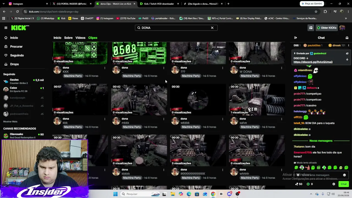Click the green KICK logo
352x198 pixels.
[20, 28]
